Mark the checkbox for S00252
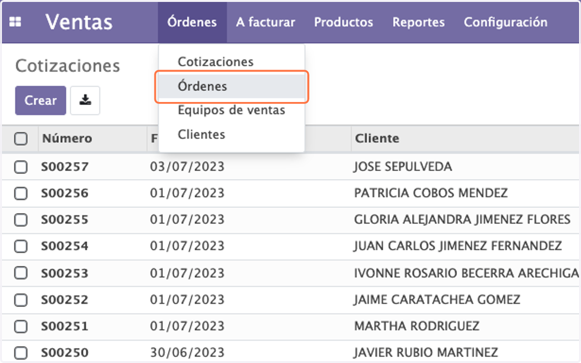The image size is (581, 363). [20, 300]
